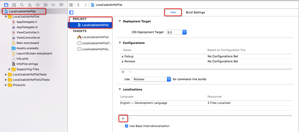Viewport: 299px width, 132px height.
Task: Uncheck Use Base Internationalization
Action: coord(127,126)
